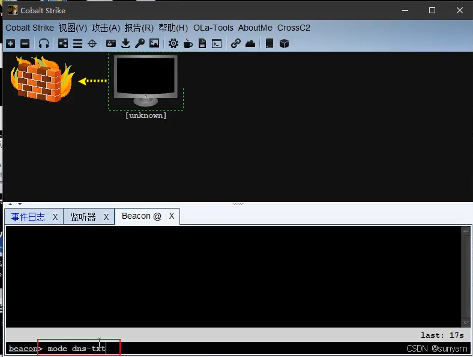Open the CrossC2 menu
Image resolution: width=473 pixels, height=357 pixels.
coord(294,28)
